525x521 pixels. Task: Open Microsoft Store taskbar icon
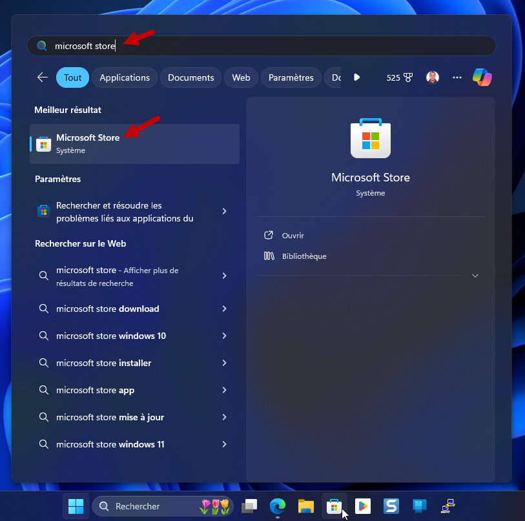coord(334,506)
